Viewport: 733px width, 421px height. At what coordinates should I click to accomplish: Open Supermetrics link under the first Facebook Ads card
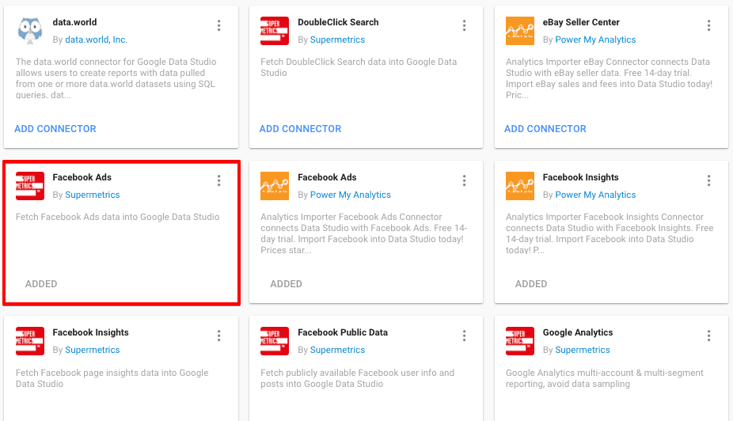click(x=92, y=195)
